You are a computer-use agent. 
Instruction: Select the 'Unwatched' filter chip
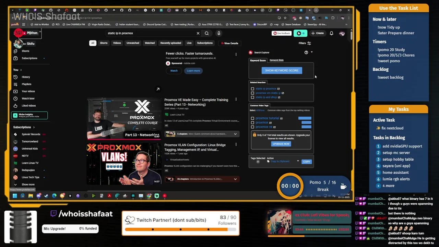(x=133, y=43)
